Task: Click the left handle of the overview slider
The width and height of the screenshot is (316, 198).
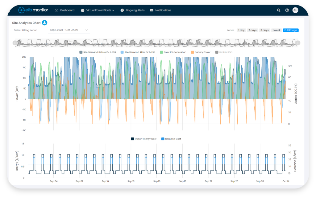Action: (15, 43)
